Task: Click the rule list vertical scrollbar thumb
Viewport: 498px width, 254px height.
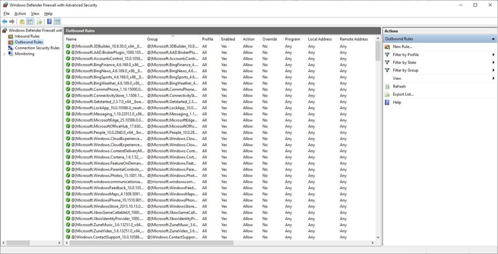Action: coord(378,51)
